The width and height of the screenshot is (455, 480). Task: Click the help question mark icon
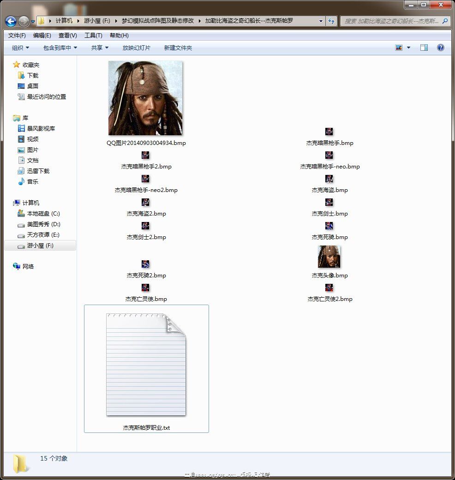(440, 48)
